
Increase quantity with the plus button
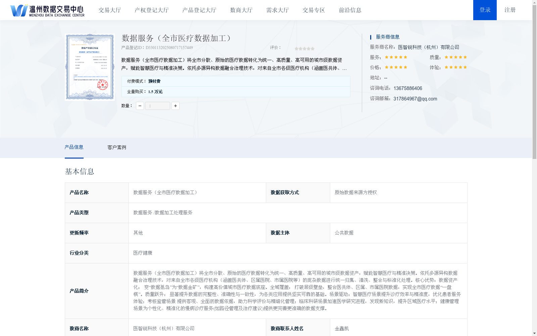click(176, 106)
